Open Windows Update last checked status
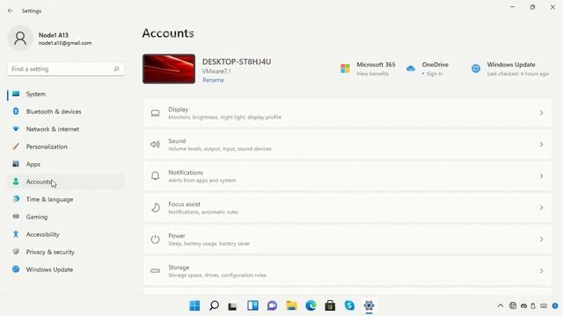The height and width of the screenshot is (316, 563). point(518,74)
